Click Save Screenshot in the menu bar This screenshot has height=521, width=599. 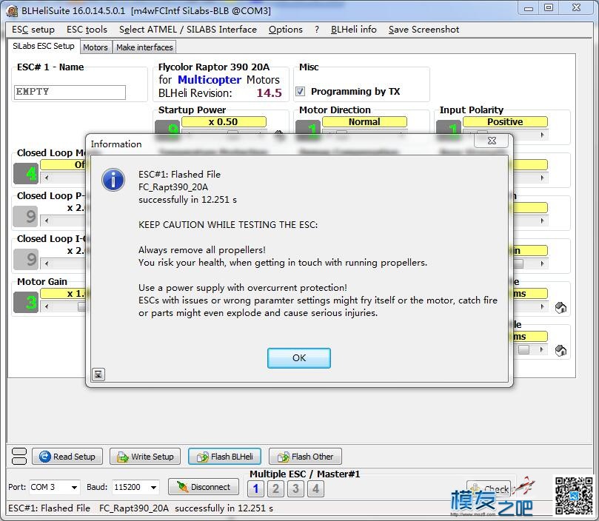coord(424,30)
